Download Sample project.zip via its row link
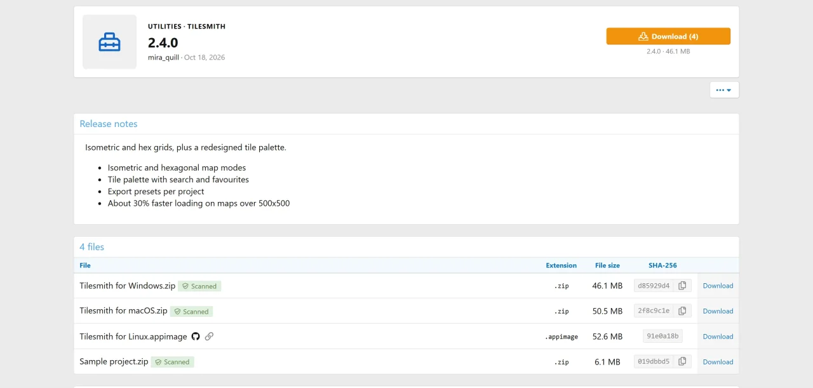The image size is (813, 388). pos(718,362)
